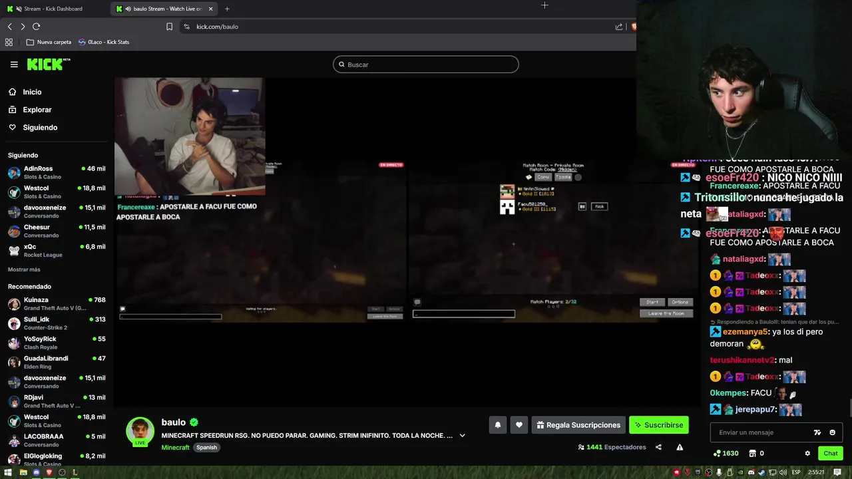Open File Explorer from taskbar

point(23,472)
